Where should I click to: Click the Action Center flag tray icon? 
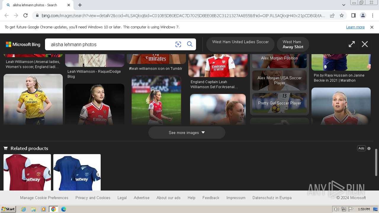(351, 209)
